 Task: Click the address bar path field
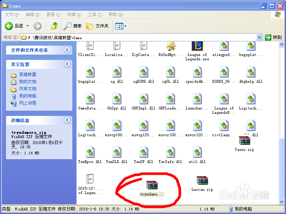(x=139, y=38)
